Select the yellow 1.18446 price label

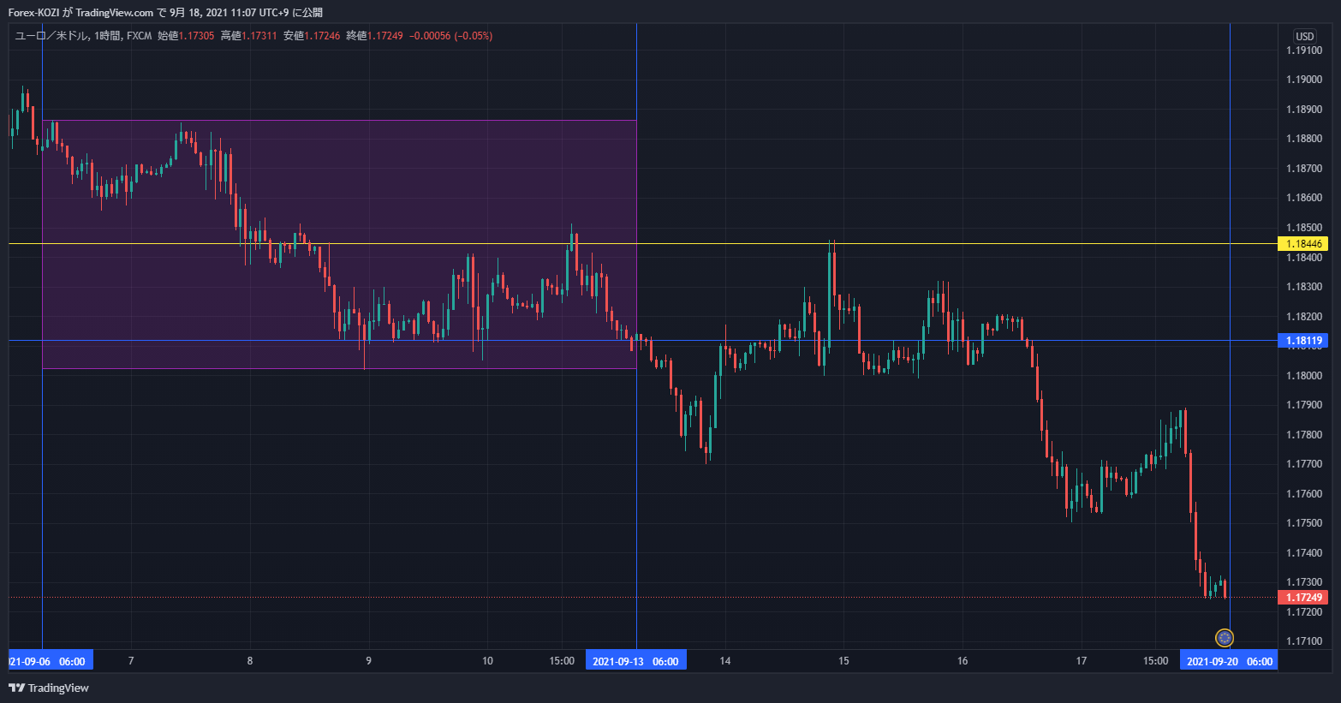pos(1302,244)
